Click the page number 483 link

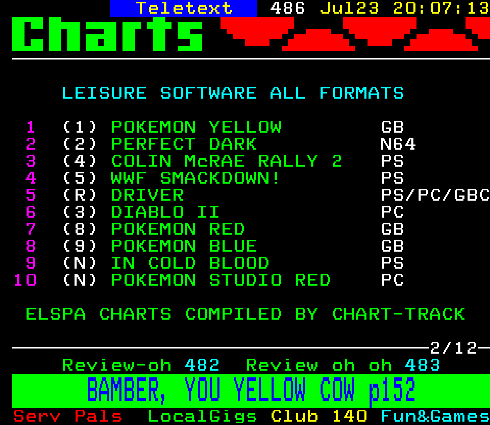(422, 365)
